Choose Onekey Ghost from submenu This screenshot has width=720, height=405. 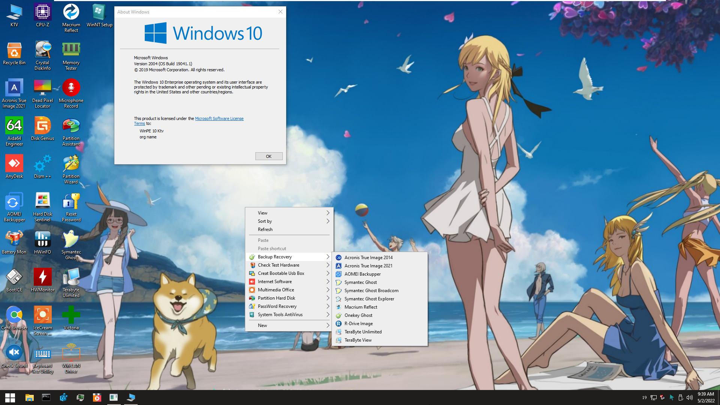tap(380, 315)
